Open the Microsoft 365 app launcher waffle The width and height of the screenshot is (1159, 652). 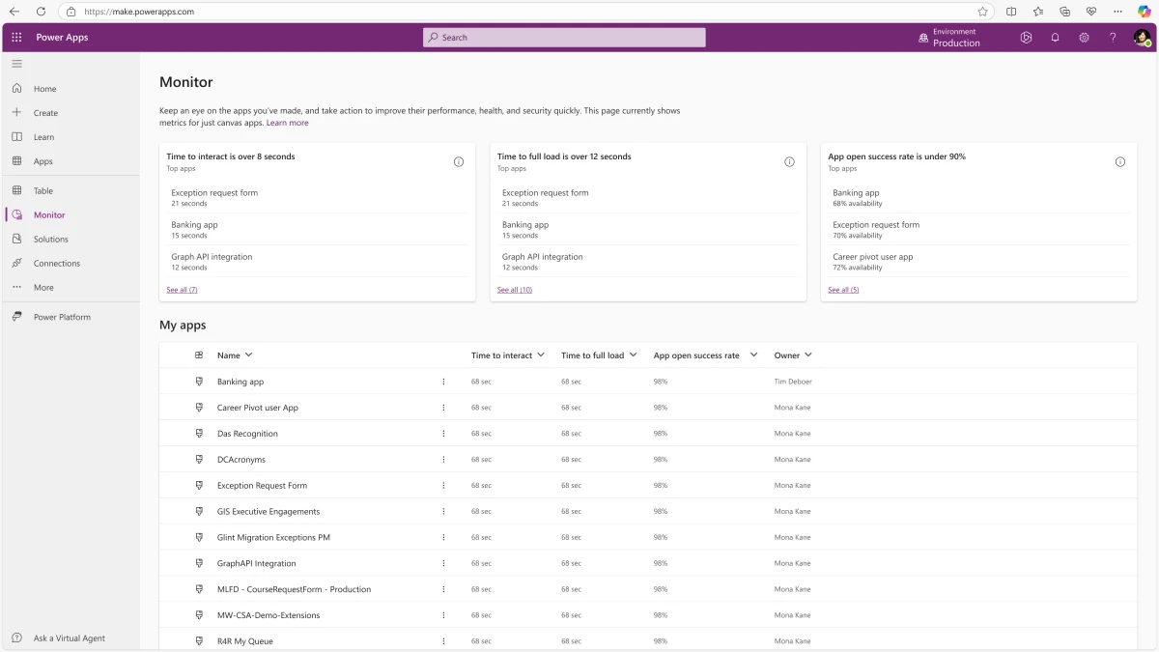point(15,37)
